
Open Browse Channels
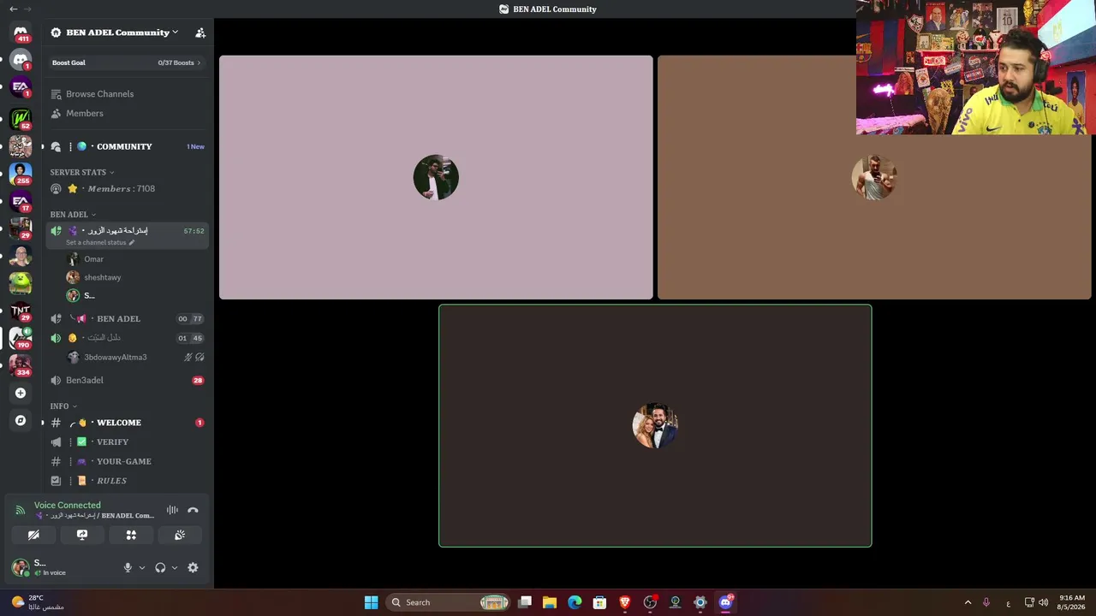pos(127,94)
